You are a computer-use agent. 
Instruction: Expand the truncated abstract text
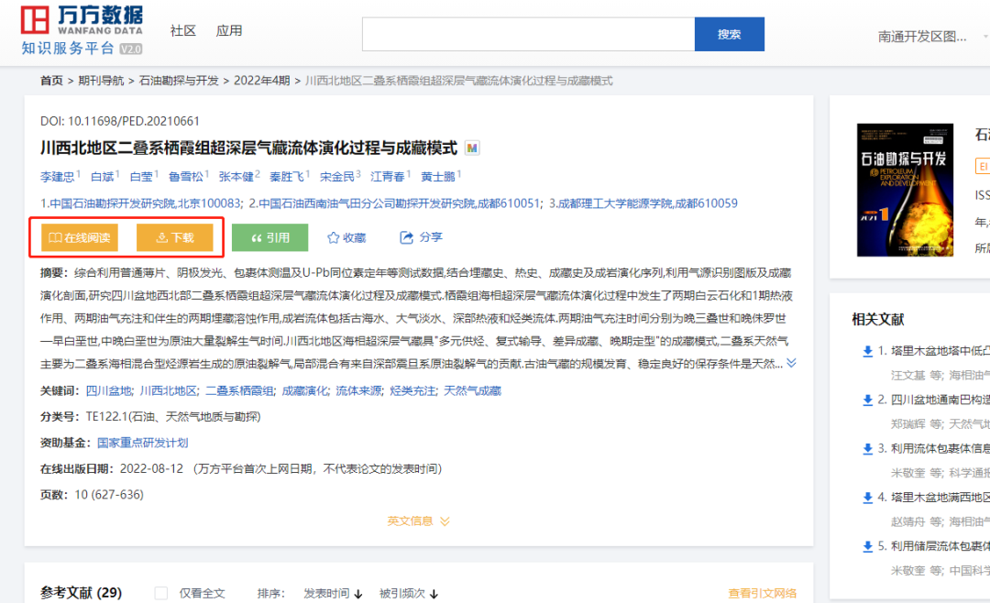[792, 360]
